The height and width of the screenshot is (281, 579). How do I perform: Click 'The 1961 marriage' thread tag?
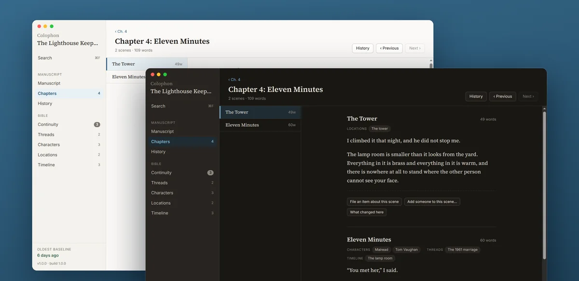pyautogui.click(x=463, y=250)
